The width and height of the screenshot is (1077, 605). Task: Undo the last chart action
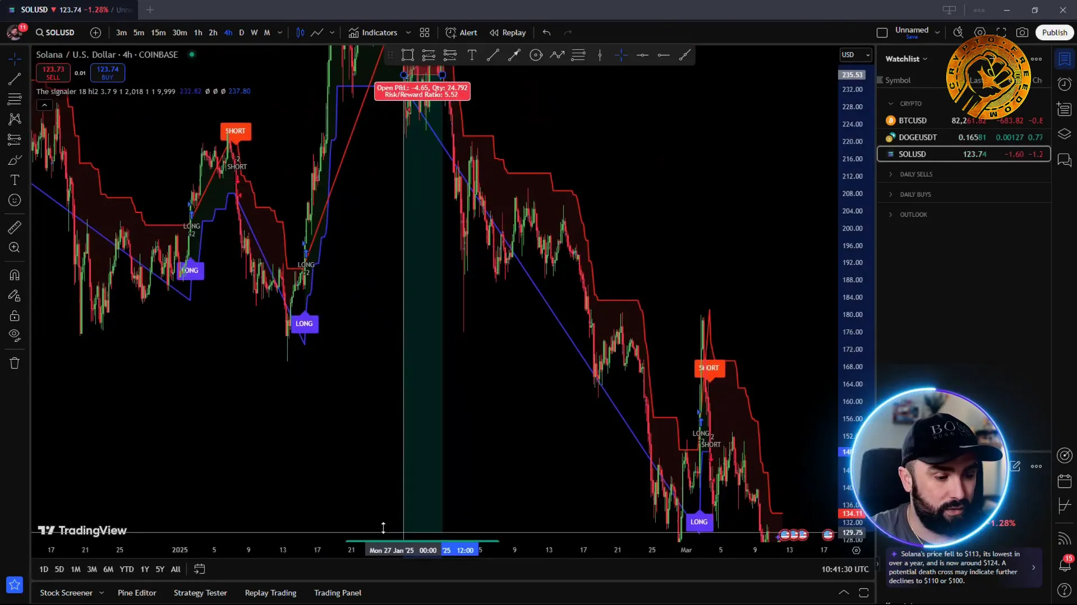[547, 32]
